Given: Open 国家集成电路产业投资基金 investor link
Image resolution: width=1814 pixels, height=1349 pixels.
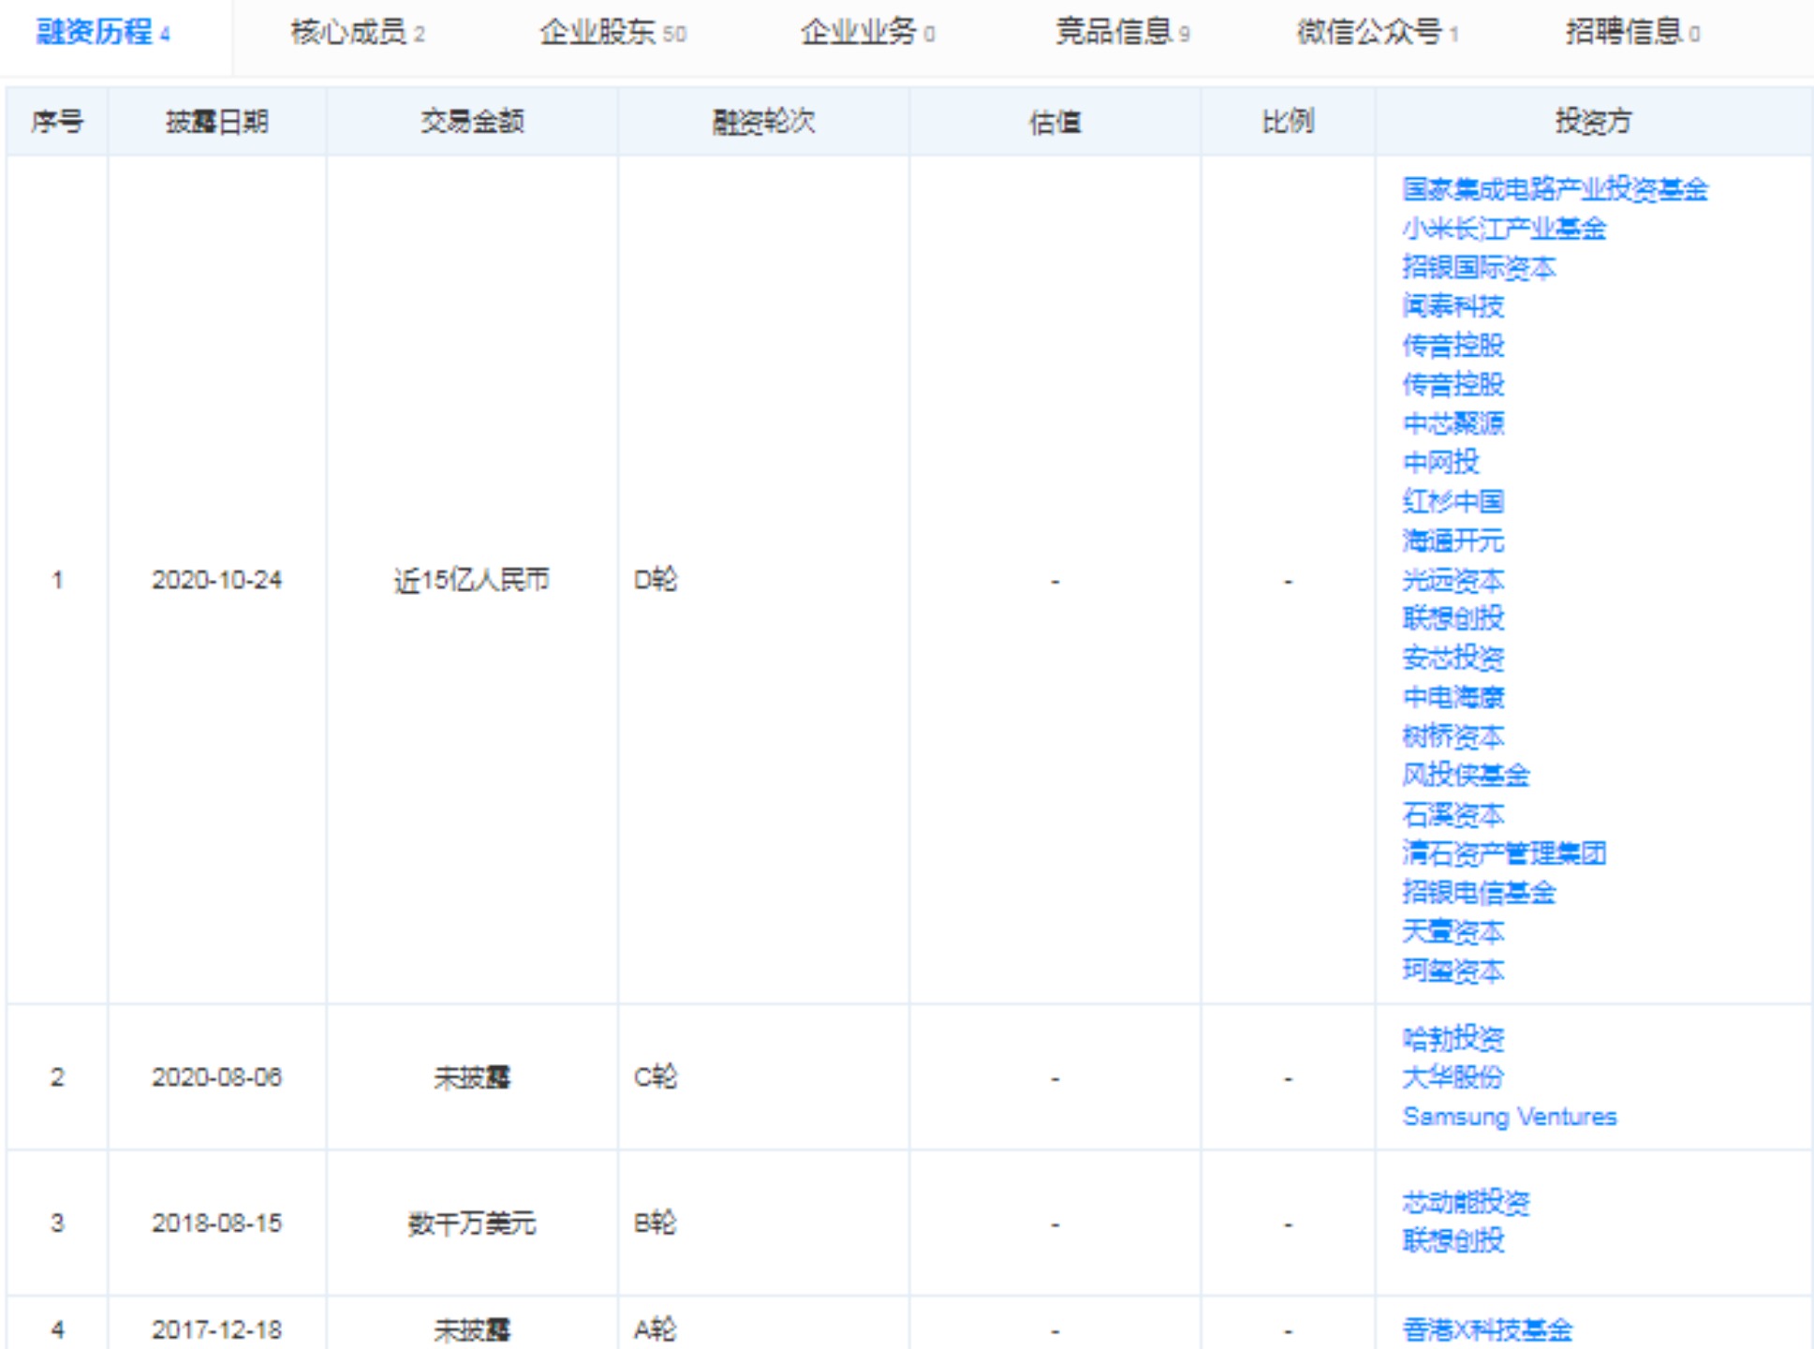Looking at the screenshot, I should (x=1554, y=189).
